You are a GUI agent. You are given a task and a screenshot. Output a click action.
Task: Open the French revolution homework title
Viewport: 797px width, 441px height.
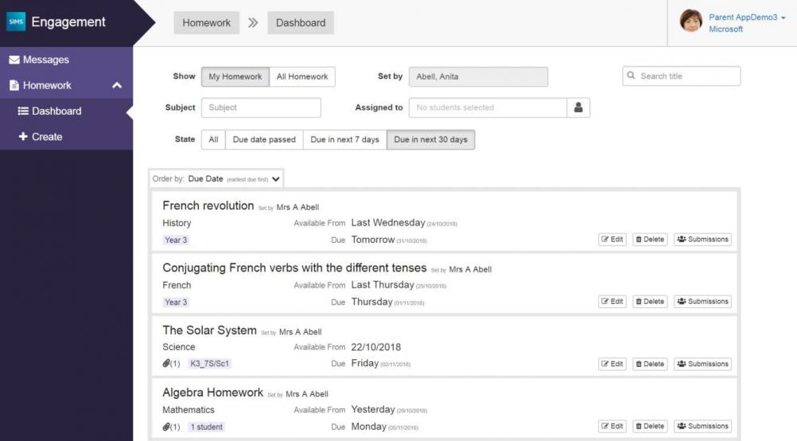click(x=208, y=205)
